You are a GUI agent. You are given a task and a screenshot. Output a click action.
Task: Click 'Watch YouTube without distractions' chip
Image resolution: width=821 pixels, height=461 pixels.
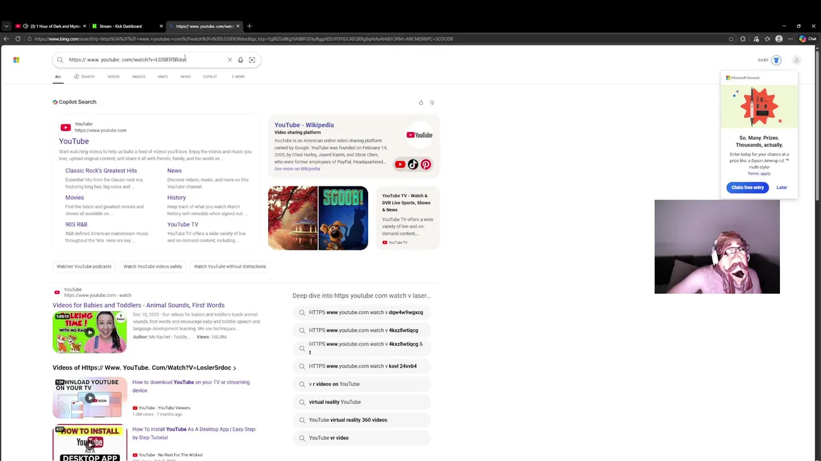point(230,266)
